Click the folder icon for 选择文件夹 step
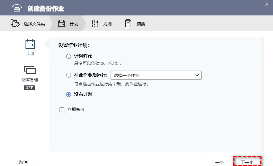The width and height of the screenshot is (273, 166). (x=15, y=24)
